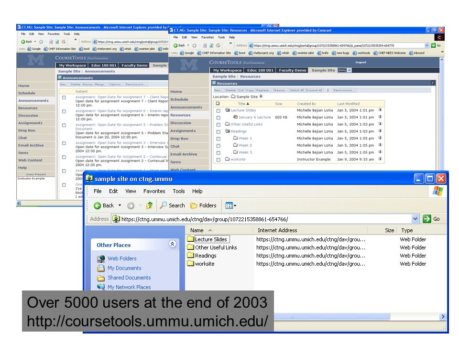Open Web Folders under Other Places
The width and height of the screenshot is (459, 344).
(122, 258)
